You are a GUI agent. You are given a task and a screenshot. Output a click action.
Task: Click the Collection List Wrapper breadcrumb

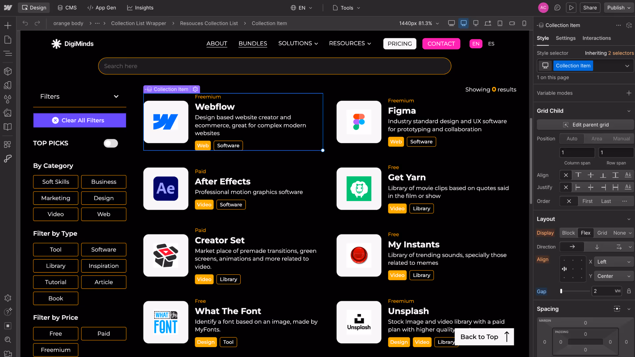coord(139,23)
